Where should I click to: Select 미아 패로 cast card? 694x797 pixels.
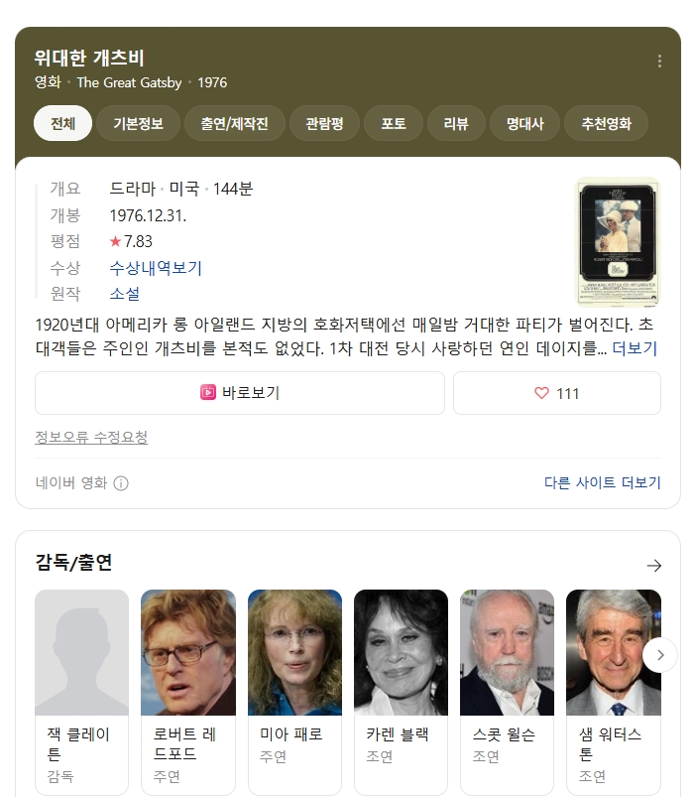coord(294,692)
